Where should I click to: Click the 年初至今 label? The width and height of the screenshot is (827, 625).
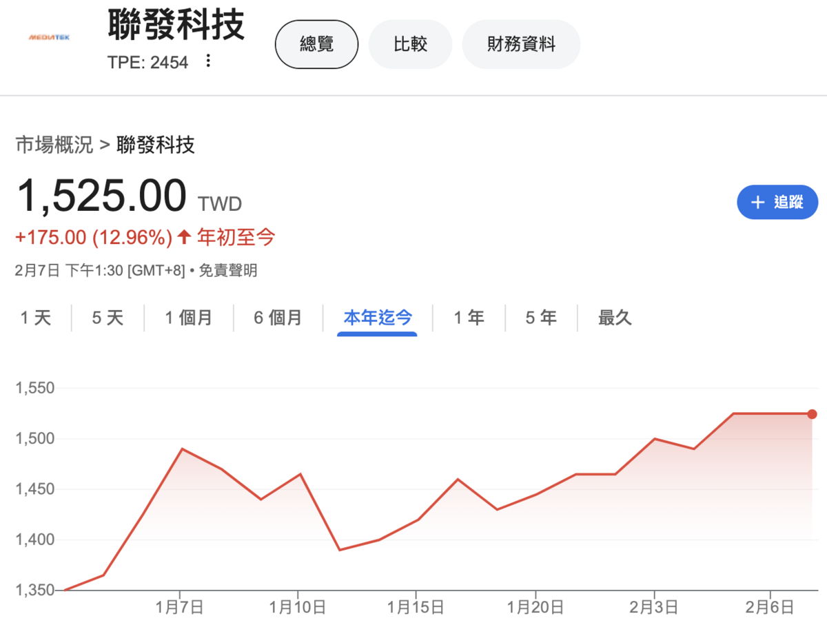click(x=236, y=238)
